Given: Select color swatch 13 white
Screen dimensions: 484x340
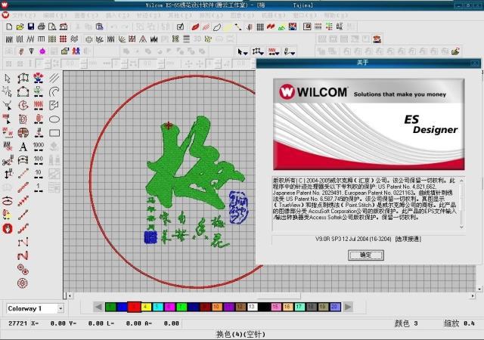Looking at the screenshot, I should [252, 307].
